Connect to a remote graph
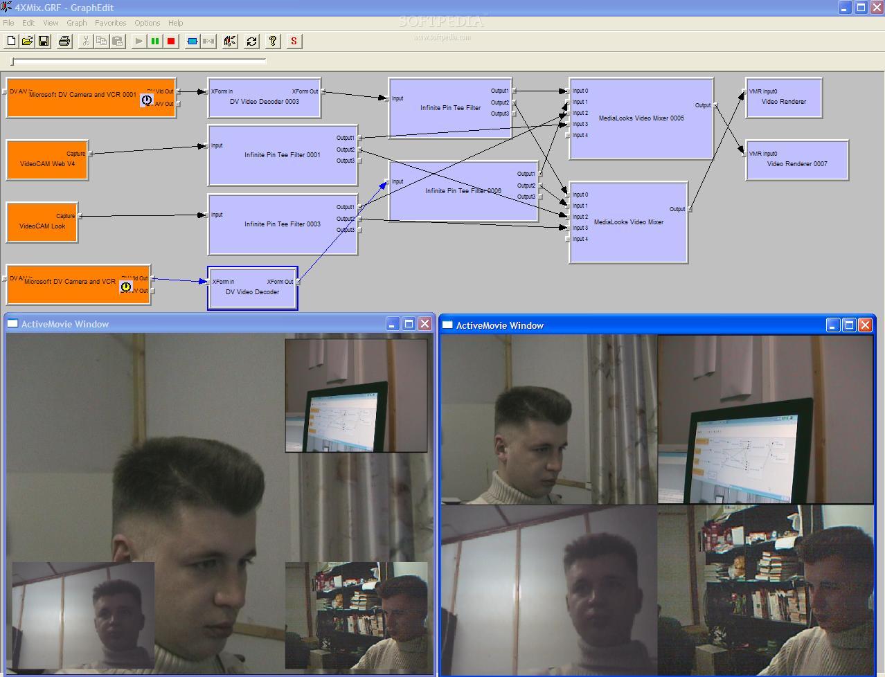The height and width of the screenshot is (677, 885). coord(230,41)
